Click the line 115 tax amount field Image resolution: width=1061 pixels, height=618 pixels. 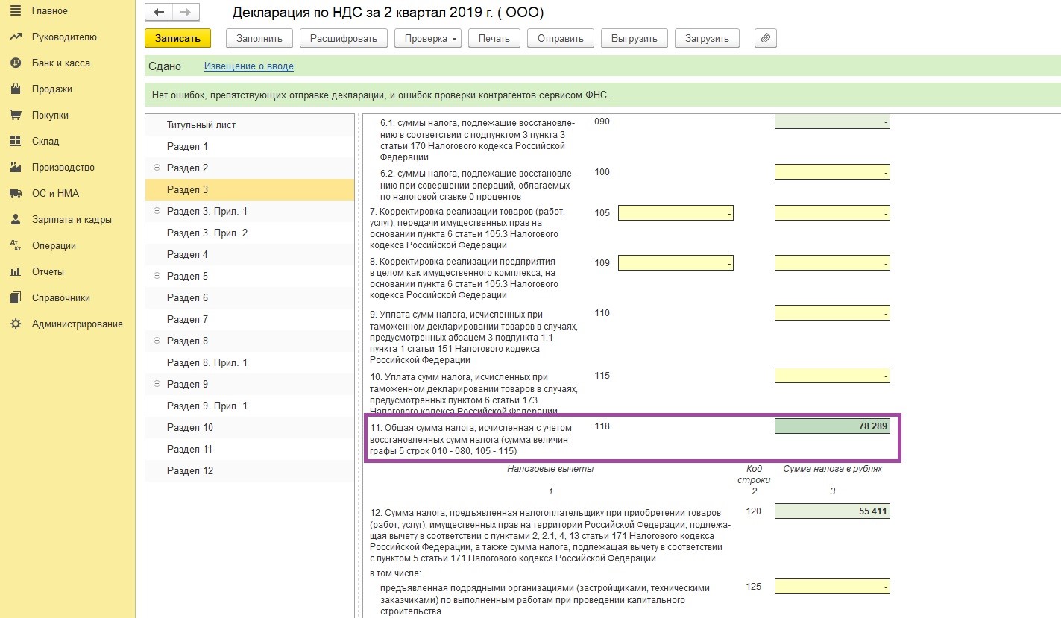coord(832,375)
